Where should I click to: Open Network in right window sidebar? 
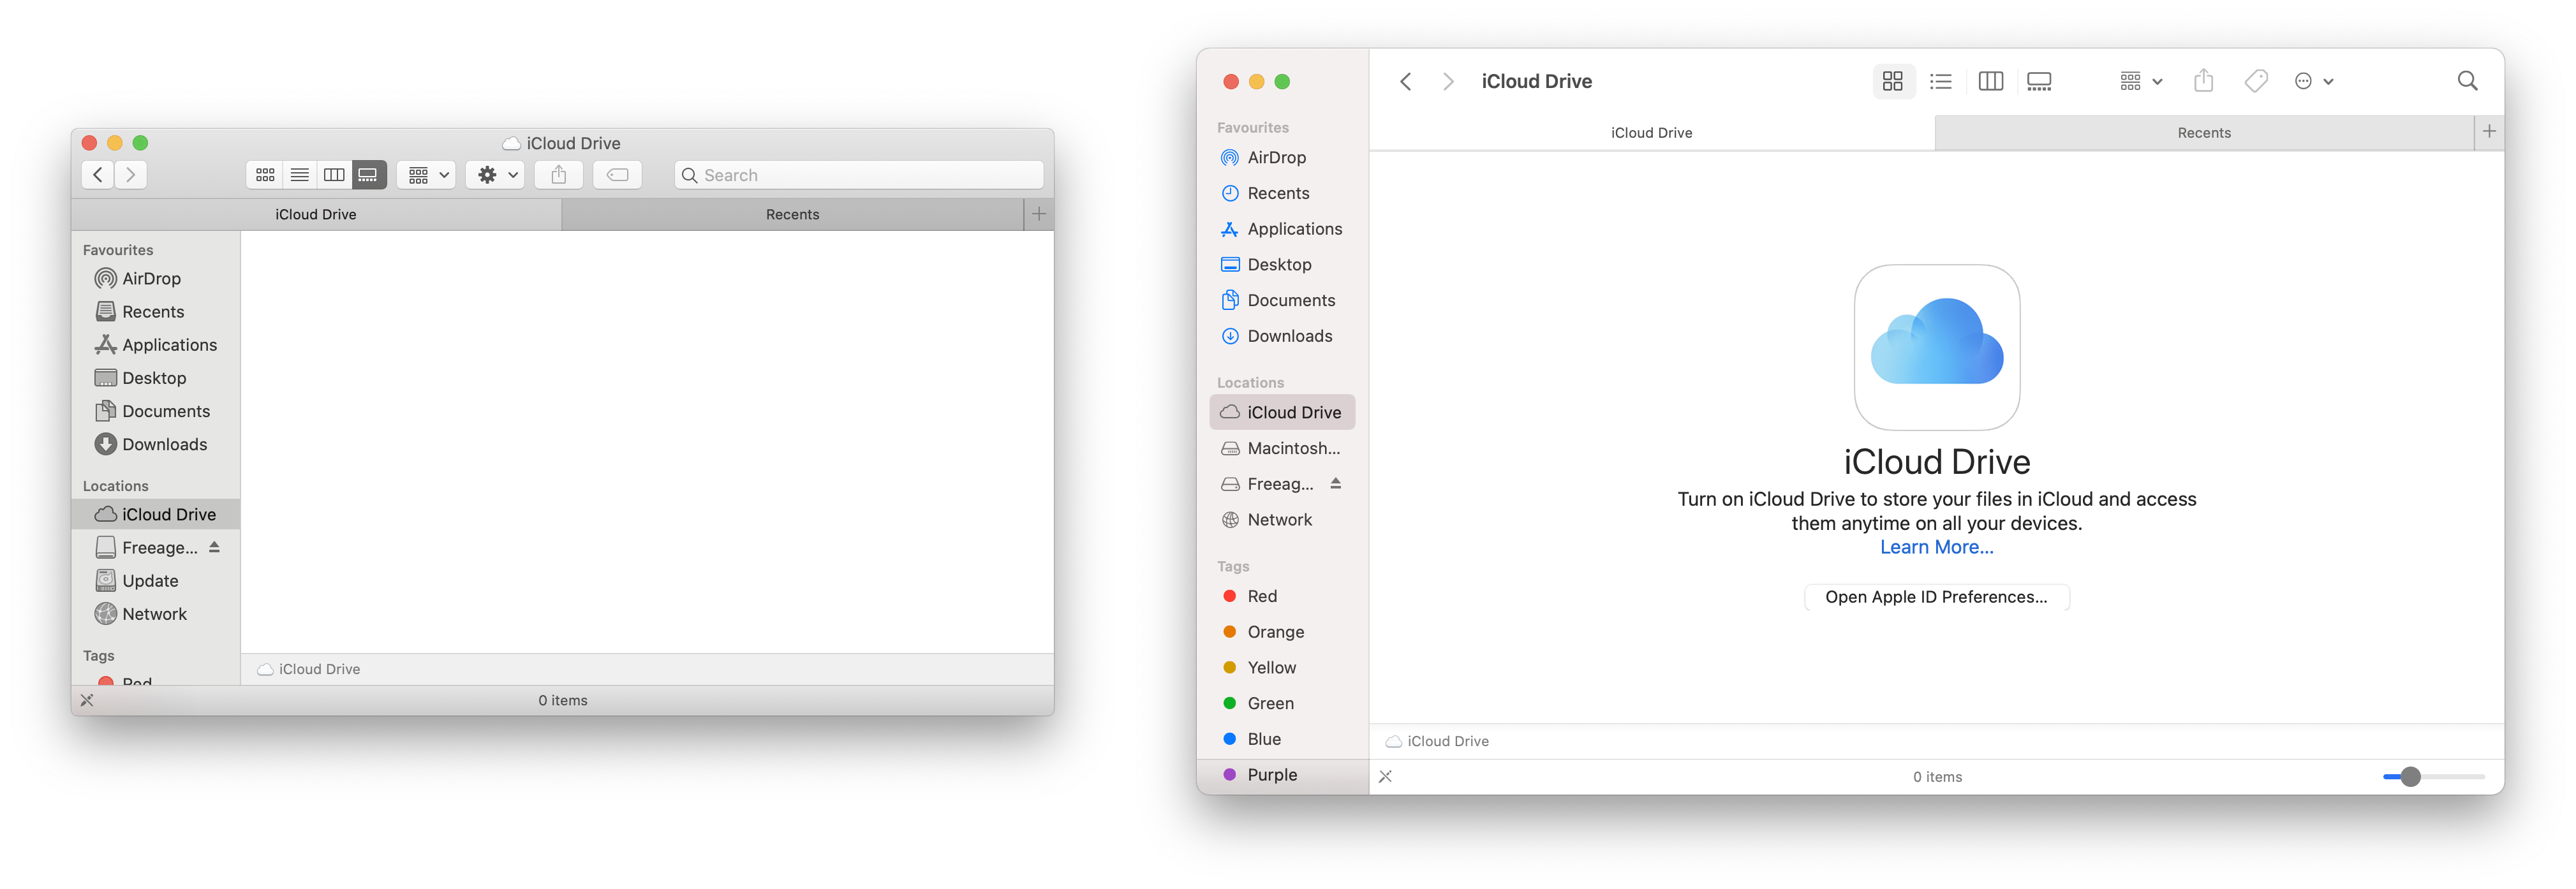coord(1282,519)
